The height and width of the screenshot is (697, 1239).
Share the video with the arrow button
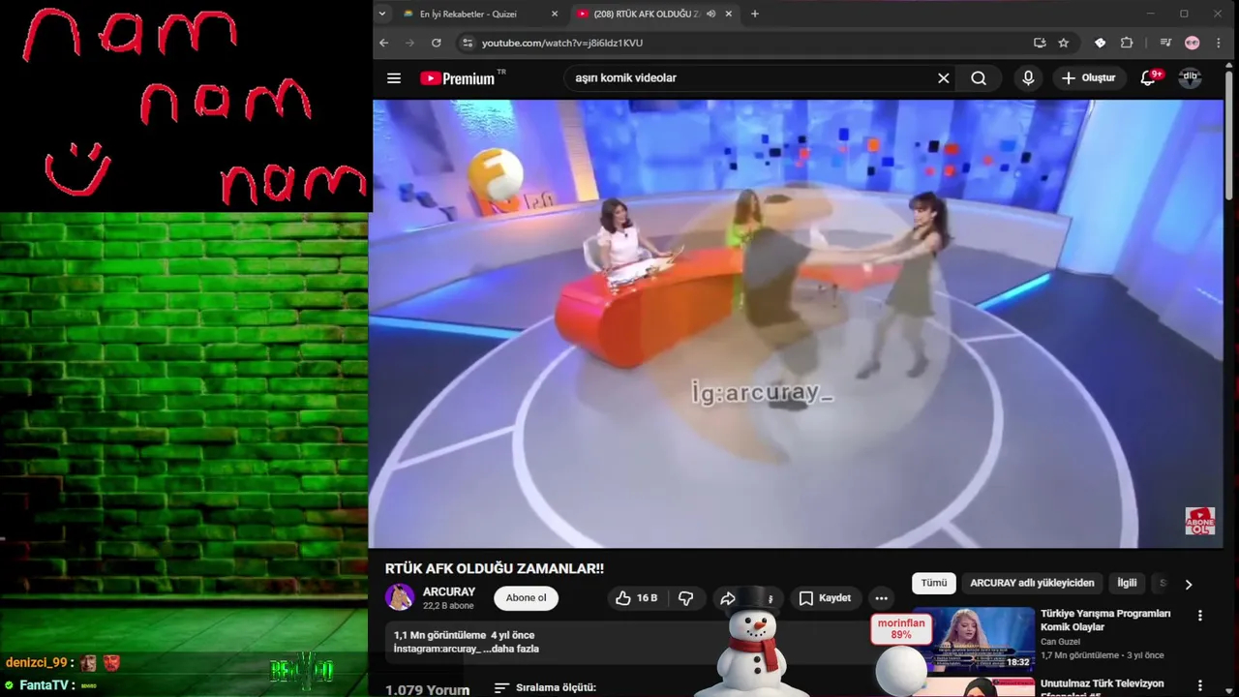728,598
